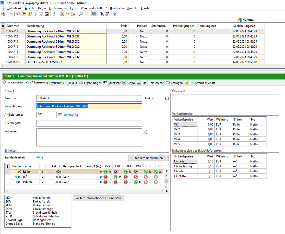Click the Rolle standard unit link
Screen dimensions: 285x234
point(40,157)
